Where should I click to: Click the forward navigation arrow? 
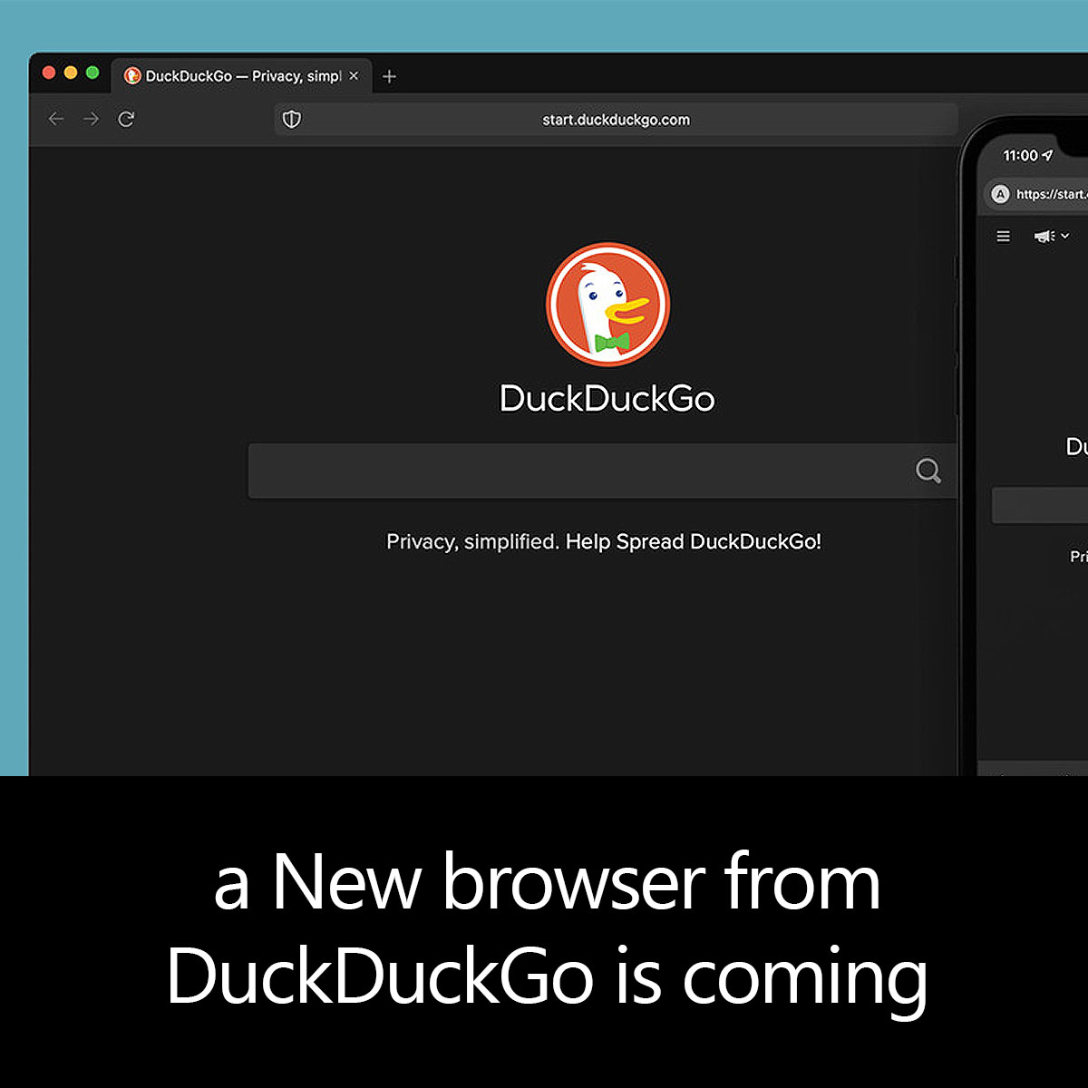click(91, 119)
